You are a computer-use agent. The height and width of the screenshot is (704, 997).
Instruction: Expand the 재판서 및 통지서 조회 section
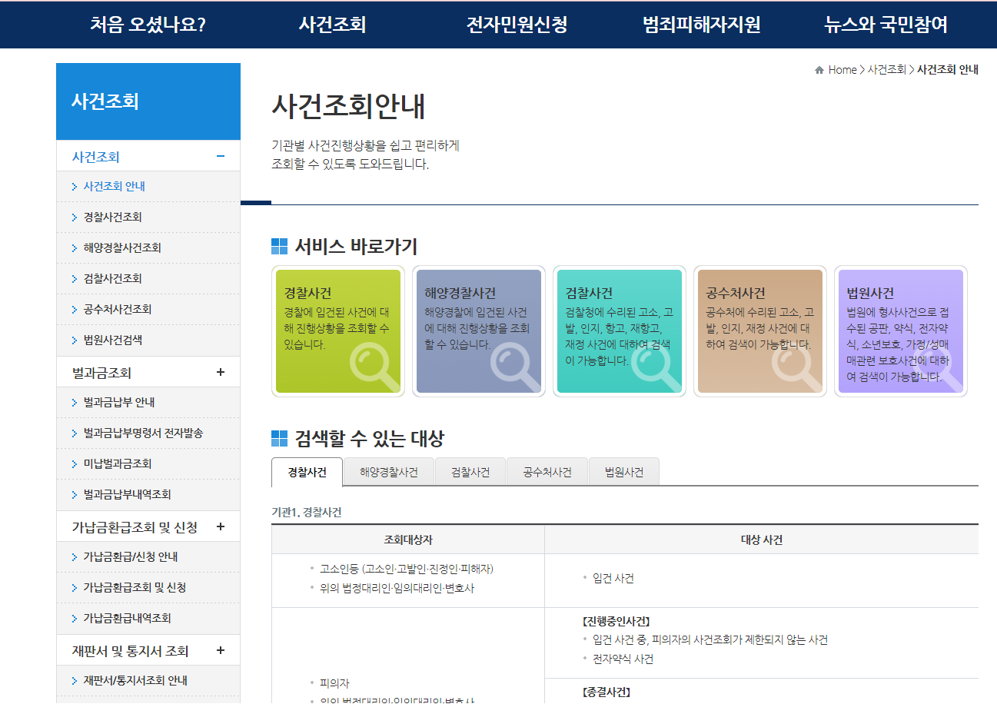click(x=221, y=649)
